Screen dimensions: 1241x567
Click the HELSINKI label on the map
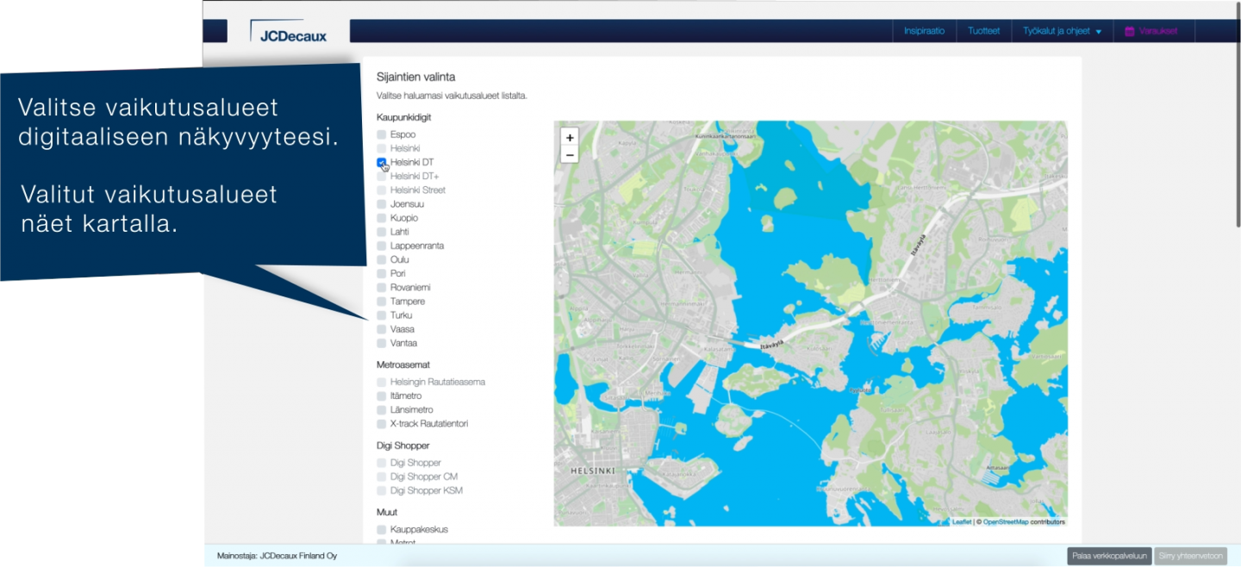pos(593,471)
